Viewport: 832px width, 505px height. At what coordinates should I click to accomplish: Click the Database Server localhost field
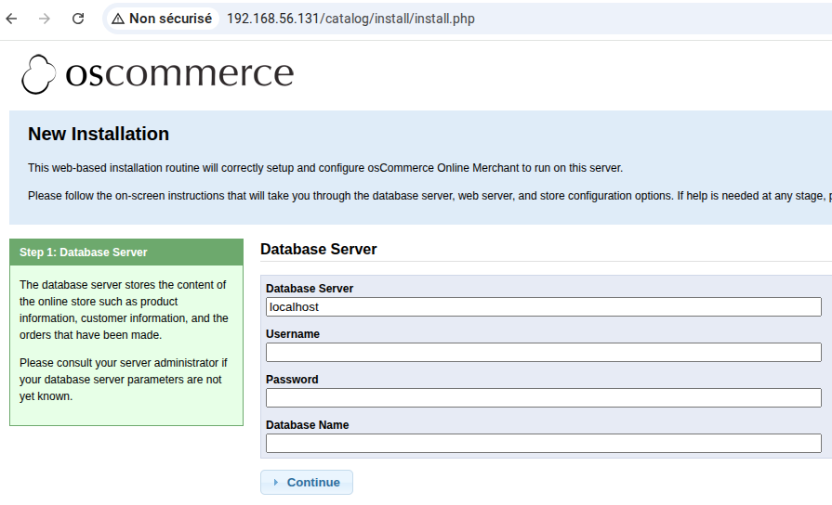pyautogui.click(x=543, y=307)
